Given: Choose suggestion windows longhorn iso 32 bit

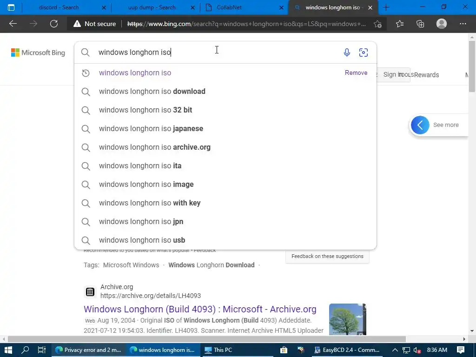Looking at the screenshot, I should [225, 110].
